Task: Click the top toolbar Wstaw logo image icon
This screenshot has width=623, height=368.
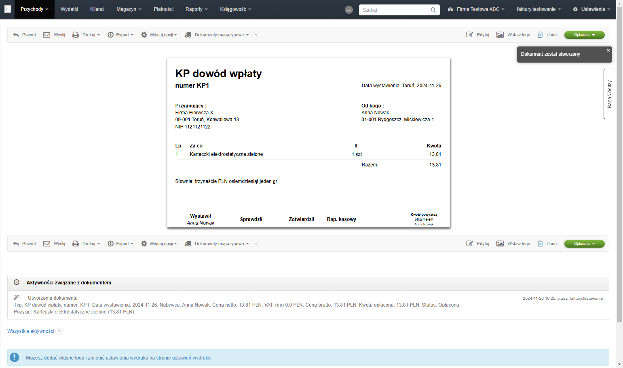Action: point(500,35)
